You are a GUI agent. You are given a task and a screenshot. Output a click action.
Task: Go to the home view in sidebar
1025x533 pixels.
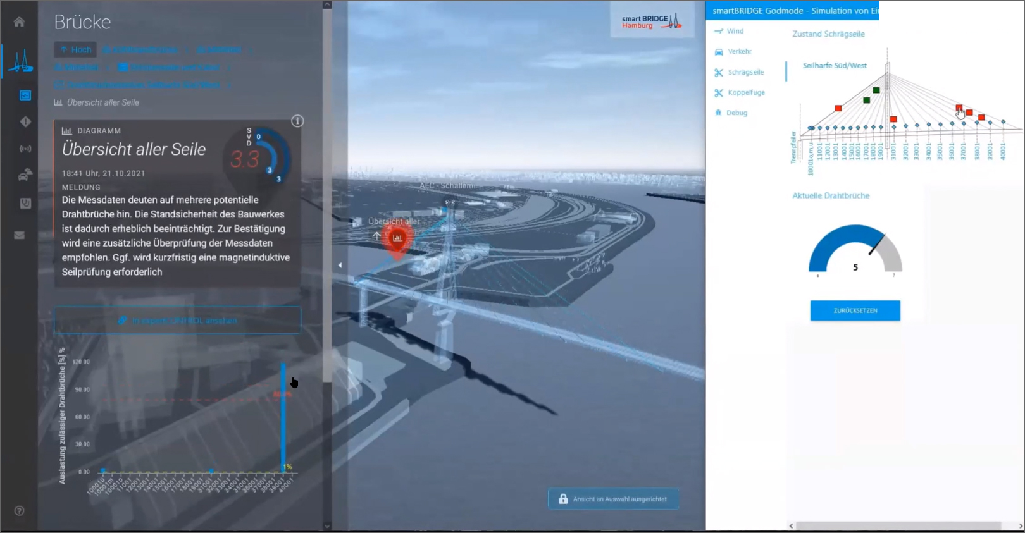click(x=19, y=22)
